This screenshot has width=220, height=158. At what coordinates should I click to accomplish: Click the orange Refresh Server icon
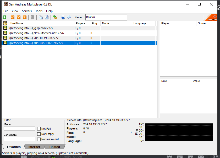pyautogui.click(x=25, y=17)
